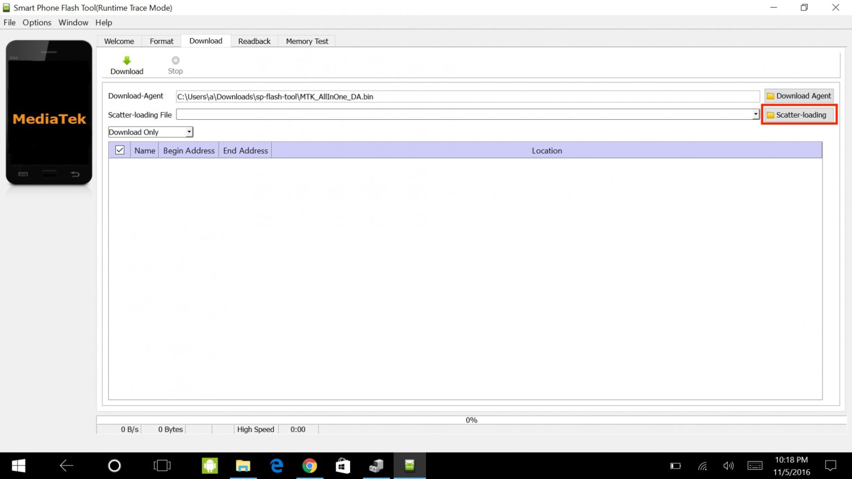Select the Format tab
This screenshot has height=479, width=852.
162,40
